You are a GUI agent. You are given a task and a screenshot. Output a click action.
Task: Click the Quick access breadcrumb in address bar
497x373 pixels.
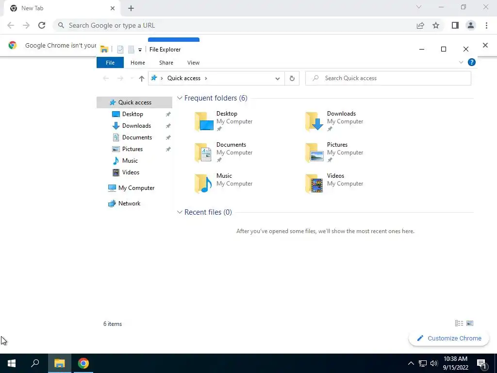184,78
